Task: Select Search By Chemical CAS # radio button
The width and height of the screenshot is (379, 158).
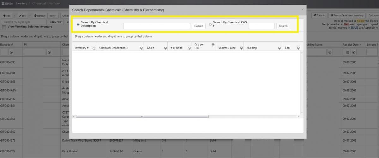Action: point(210,24)
